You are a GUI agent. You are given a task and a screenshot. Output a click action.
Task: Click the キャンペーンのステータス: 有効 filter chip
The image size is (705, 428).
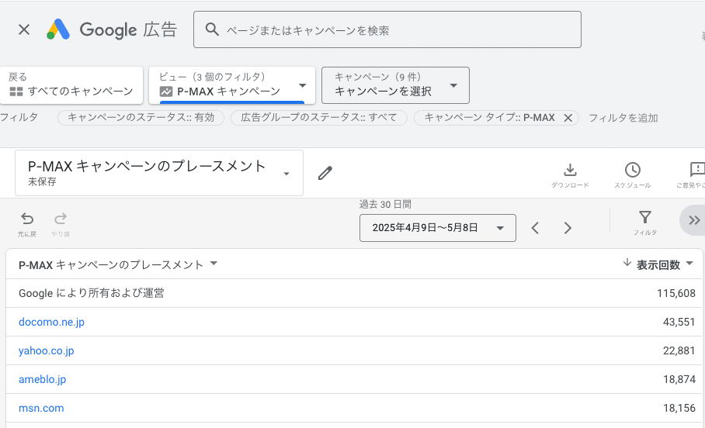click(141, 118)
